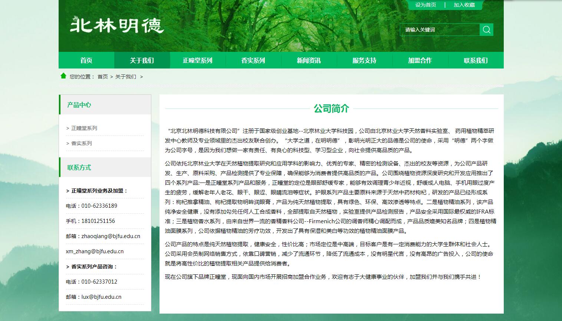Focus the 请输入关键词 search field
Image resolution: width=562 pixels, height=321 pixels.
440,30
